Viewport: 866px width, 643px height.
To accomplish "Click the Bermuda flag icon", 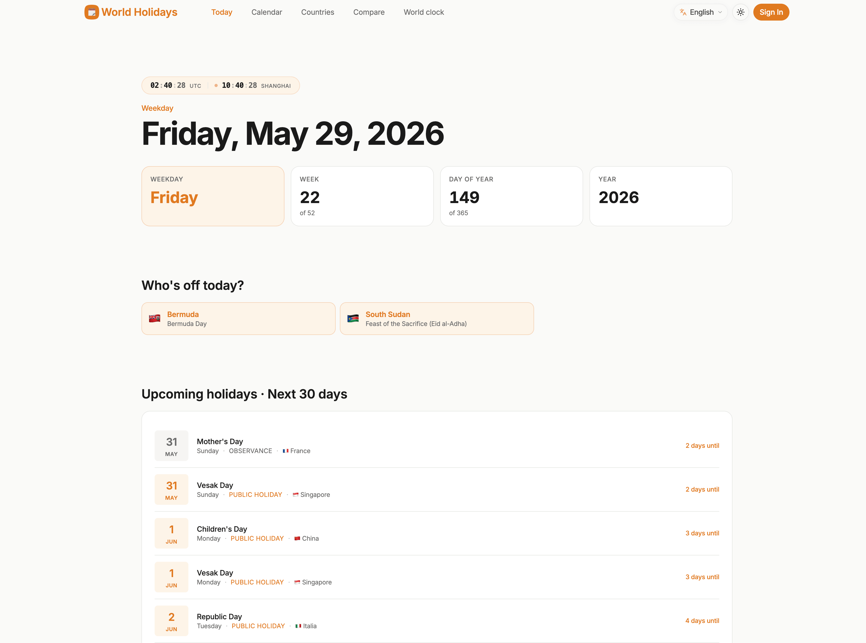I will (155, 318).
